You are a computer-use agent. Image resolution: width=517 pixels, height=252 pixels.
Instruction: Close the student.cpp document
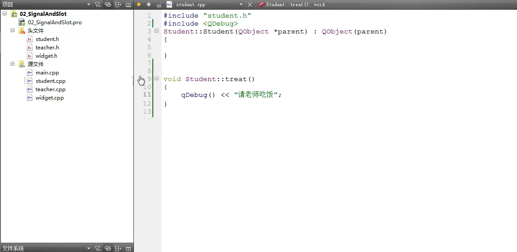(x=250, y=4)
